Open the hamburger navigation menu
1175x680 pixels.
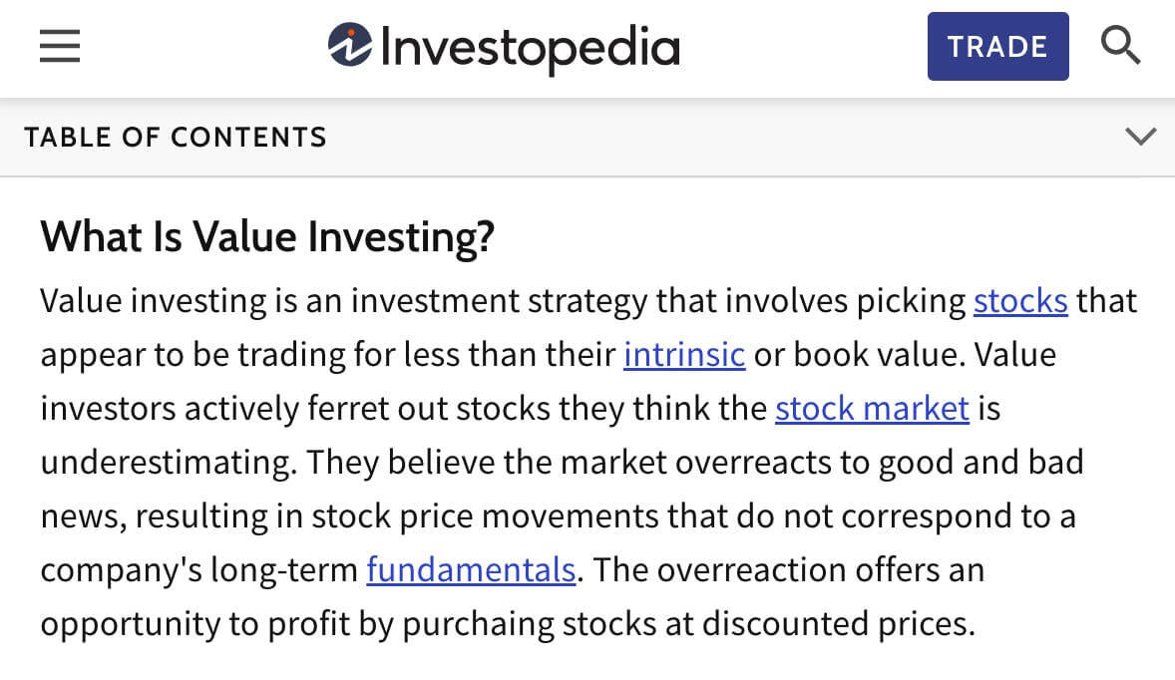coord(59,46)
